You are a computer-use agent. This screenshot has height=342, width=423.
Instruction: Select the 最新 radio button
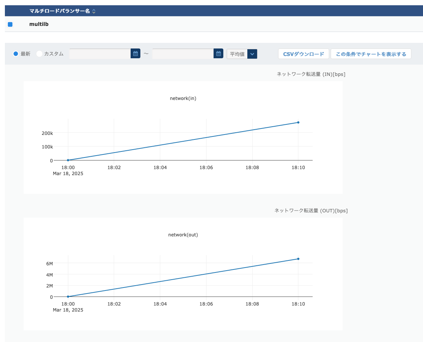(x=16, y=54)
